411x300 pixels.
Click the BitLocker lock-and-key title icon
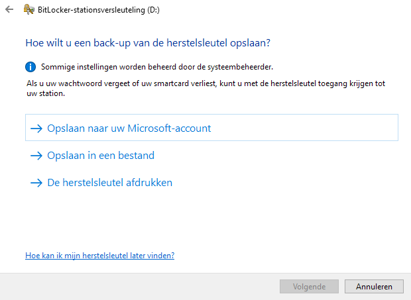coord(29,10)
